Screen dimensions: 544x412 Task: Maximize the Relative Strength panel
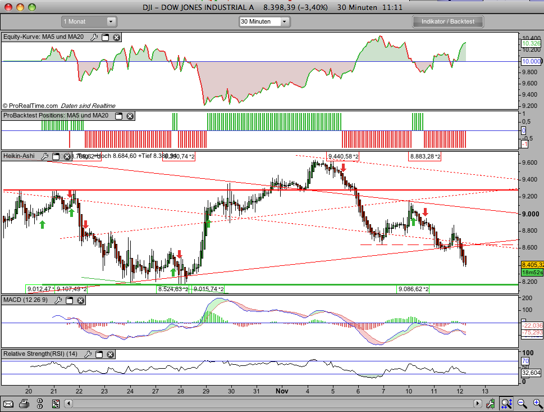99,354
